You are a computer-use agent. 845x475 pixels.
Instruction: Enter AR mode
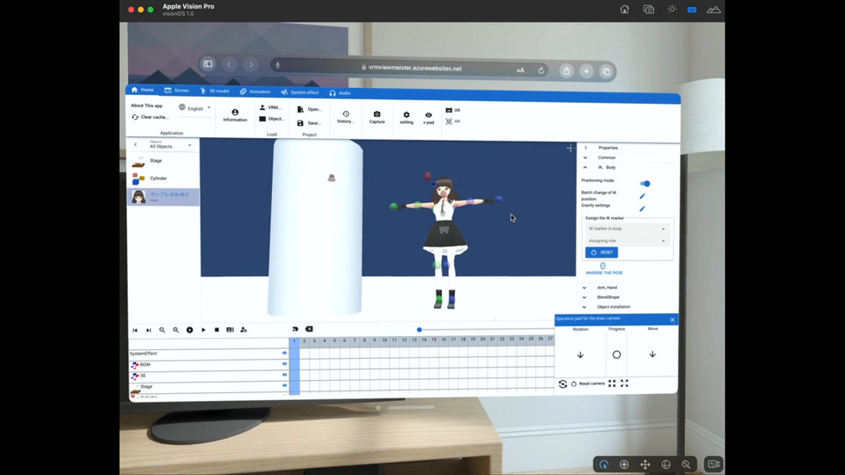[x=452, y=121]
